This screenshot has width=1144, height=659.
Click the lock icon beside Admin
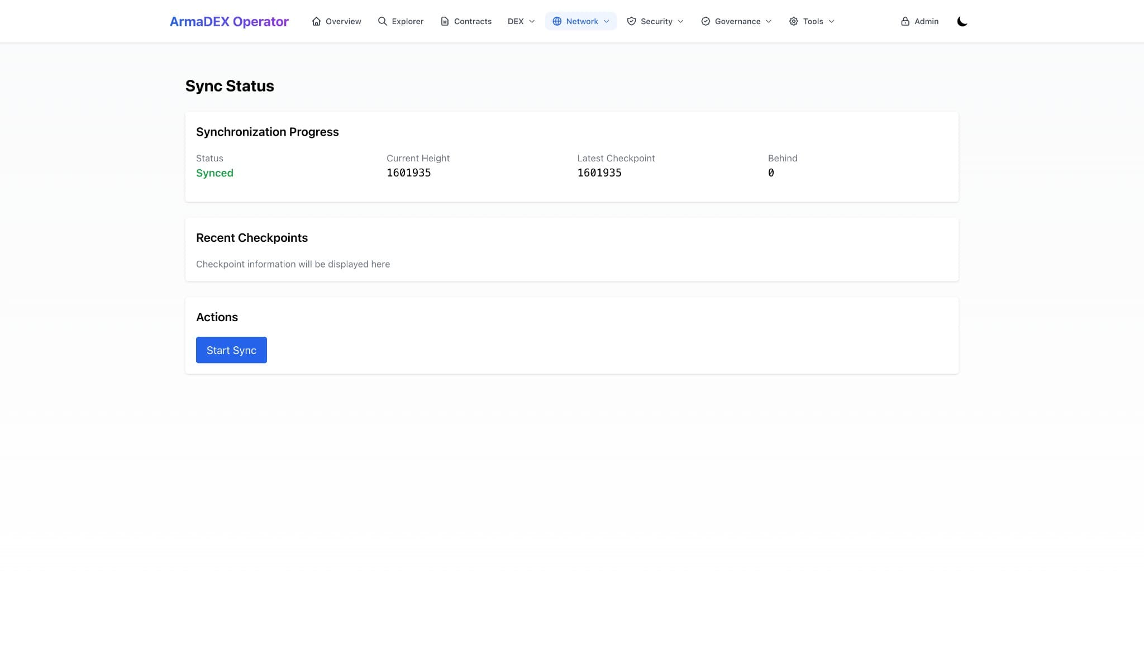[906, 21]
